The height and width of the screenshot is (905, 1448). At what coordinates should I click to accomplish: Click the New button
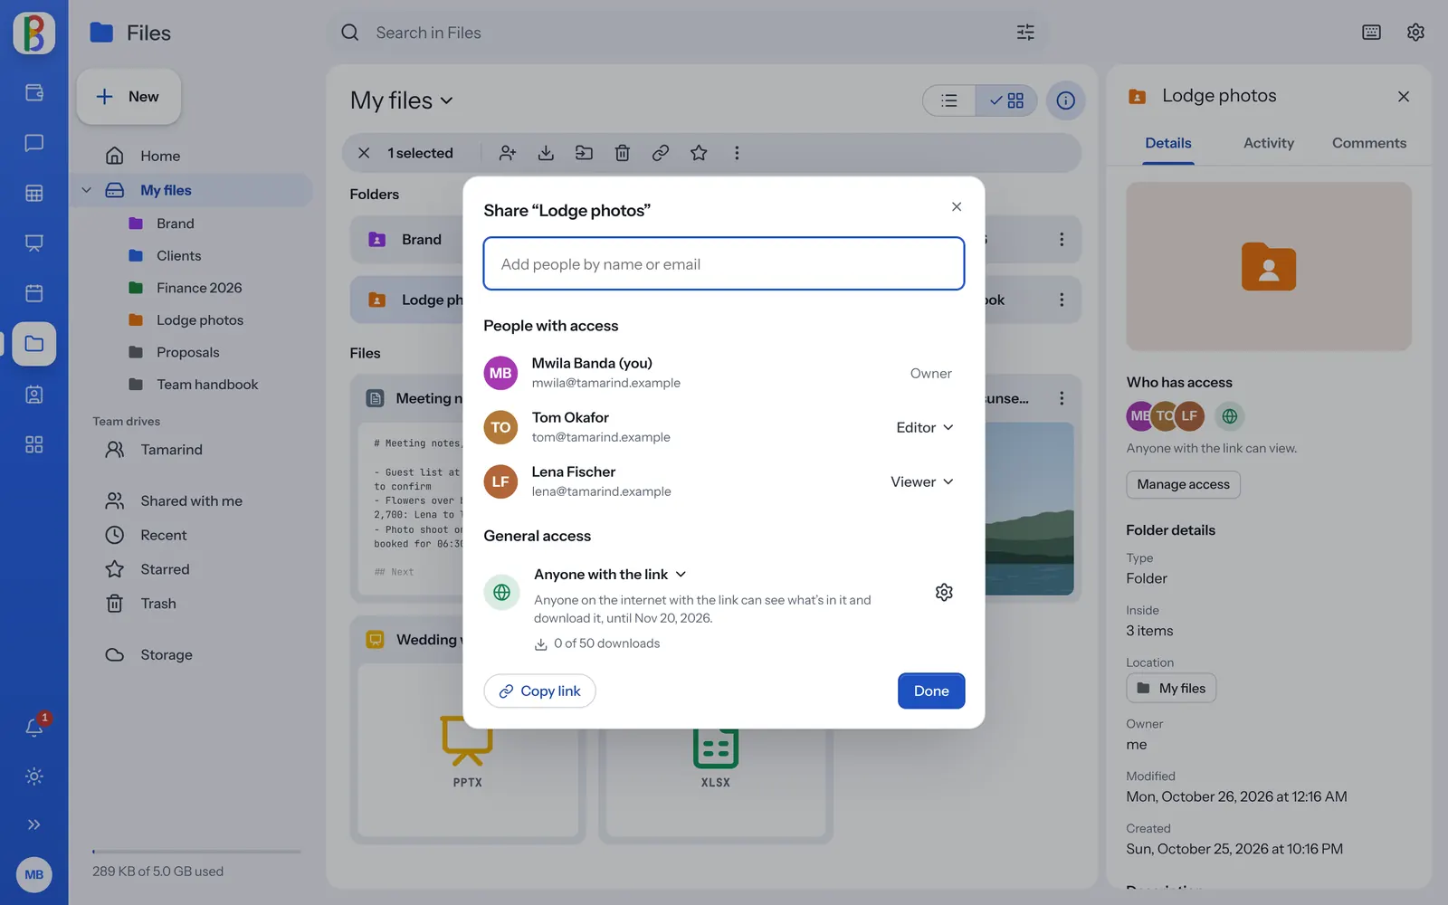[x=129, y=97]
